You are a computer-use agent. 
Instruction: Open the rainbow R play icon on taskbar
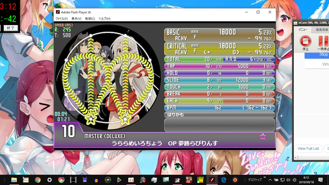tap(119, 180)
